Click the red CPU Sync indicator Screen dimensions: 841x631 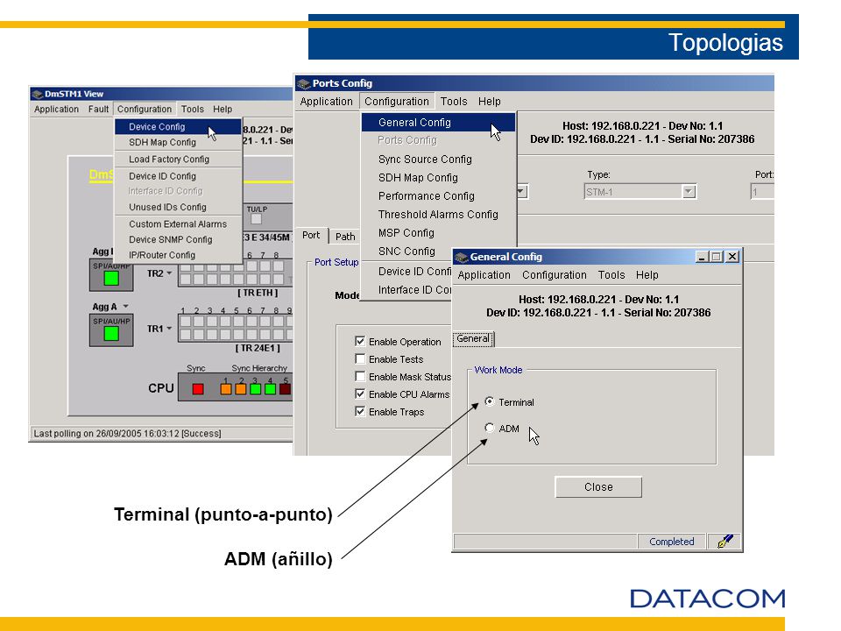[198, 389]
